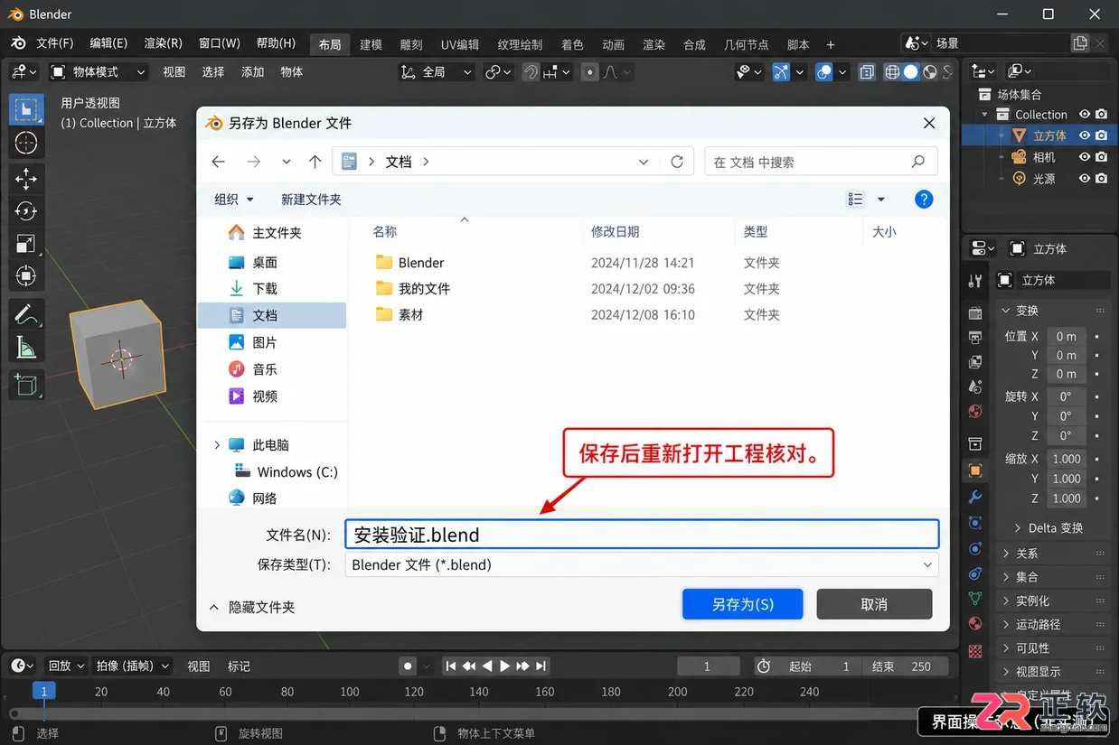Screen dimensions: 1119x745
Task: Click the 文件名 input field
Action: click(x=642, y=535)
